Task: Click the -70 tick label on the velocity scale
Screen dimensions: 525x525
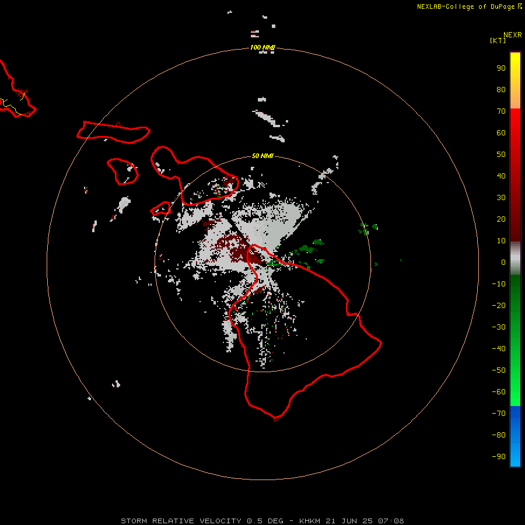Action: [x=499, y=414]
